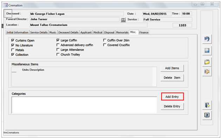Screen dimensions: 221x138
Task: Click the floppy disk save icon
Action: 207,51
